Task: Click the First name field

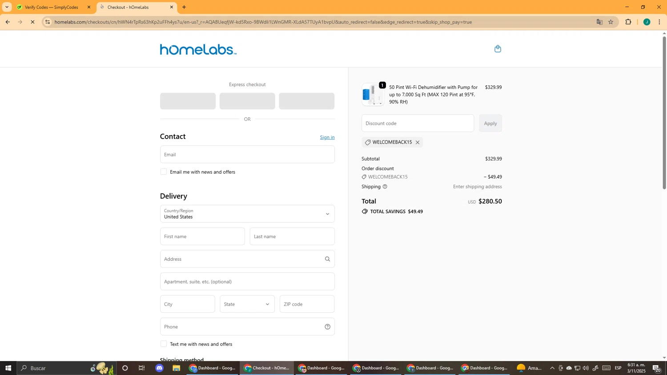Action: (202, 236)
